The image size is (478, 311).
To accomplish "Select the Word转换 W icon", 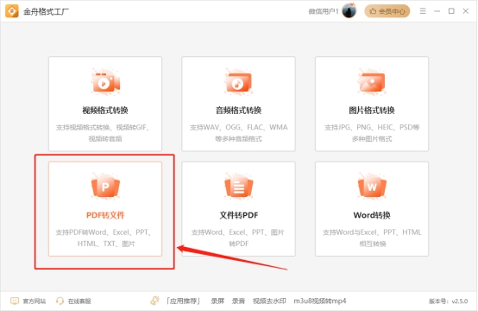I will pyautogui.click(x=372, y=187).
